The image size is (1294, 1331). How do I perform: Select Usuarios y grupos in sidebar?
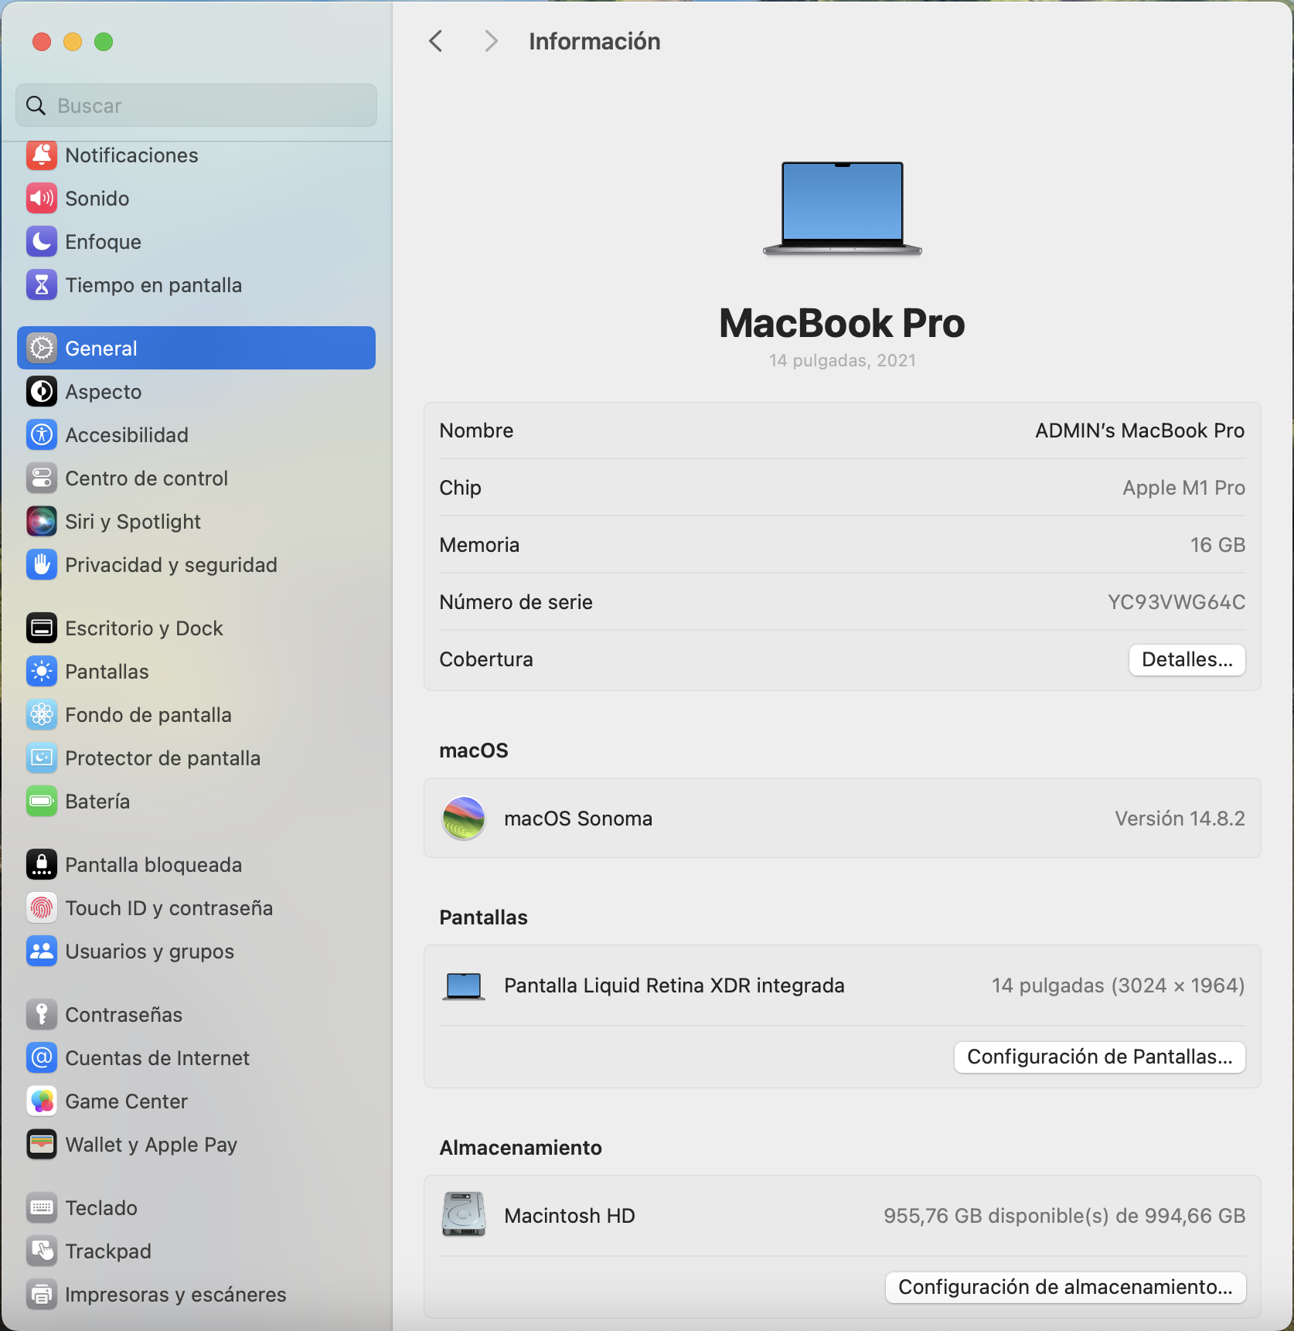(149, 951)
